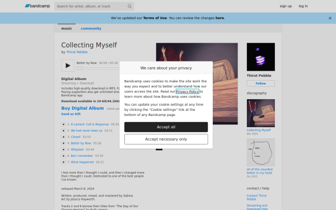Open the face sketch album thumbnail

coord(261,152)
